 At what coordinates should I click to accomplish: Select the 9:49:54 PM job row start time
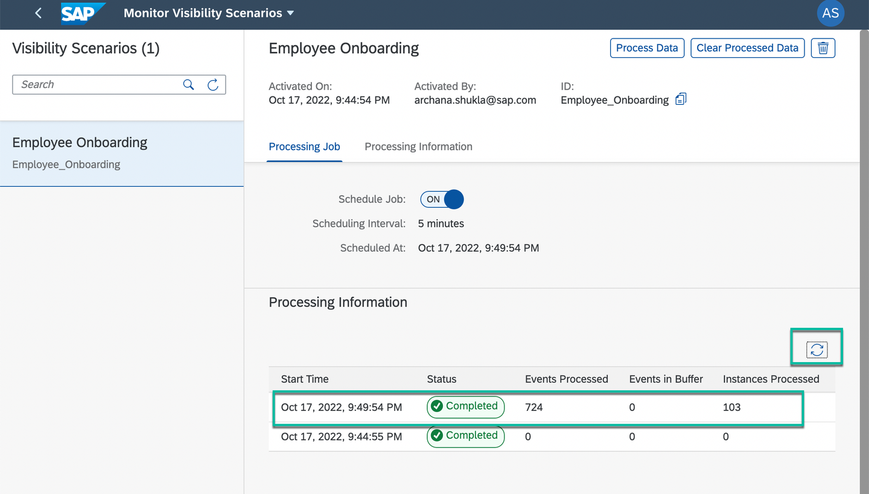pos(342,407)
